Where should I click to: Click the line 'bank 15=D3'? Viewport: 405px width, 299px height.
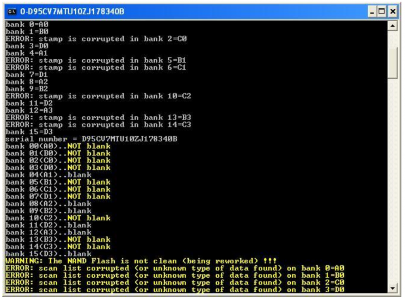tap(29, 132)
